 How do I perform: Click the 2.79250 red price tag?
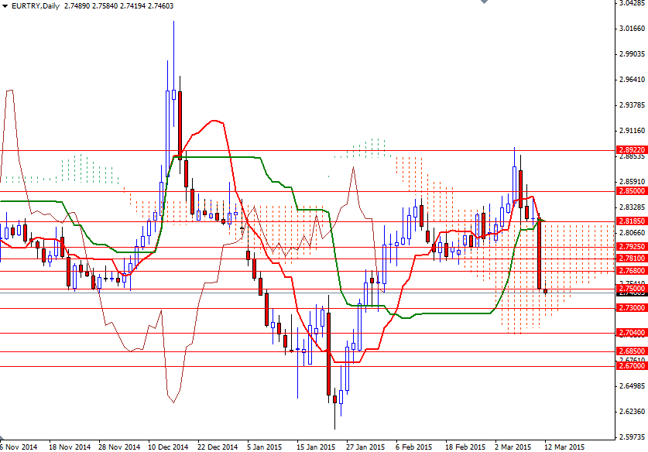(633, 246)
